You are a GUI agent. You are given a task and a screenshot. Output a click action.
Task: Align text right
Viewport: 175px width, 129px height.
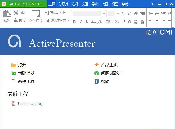tap(163, 21)
